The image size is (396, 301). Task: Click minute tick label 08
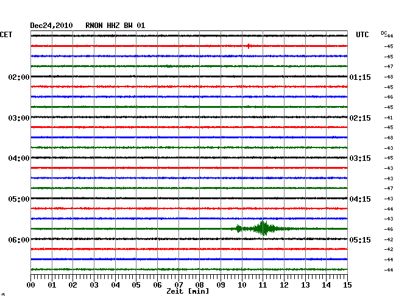click(x=199, y=285)
